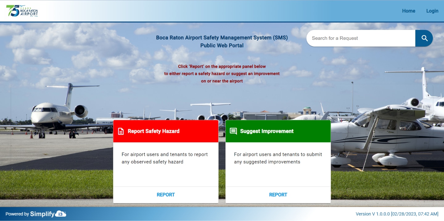Image resolution: width=444 pixels, height=221 pixels.
Task: Click the suggested improvements description text
Action: (278, 158)
